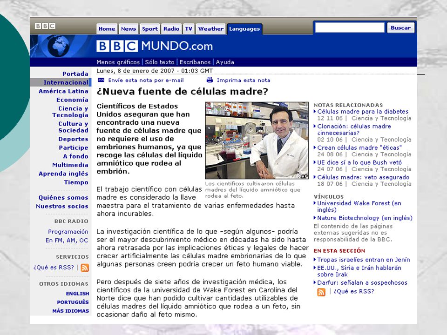
Task: Click the Escríbanos link
Action: click(195, 62)
